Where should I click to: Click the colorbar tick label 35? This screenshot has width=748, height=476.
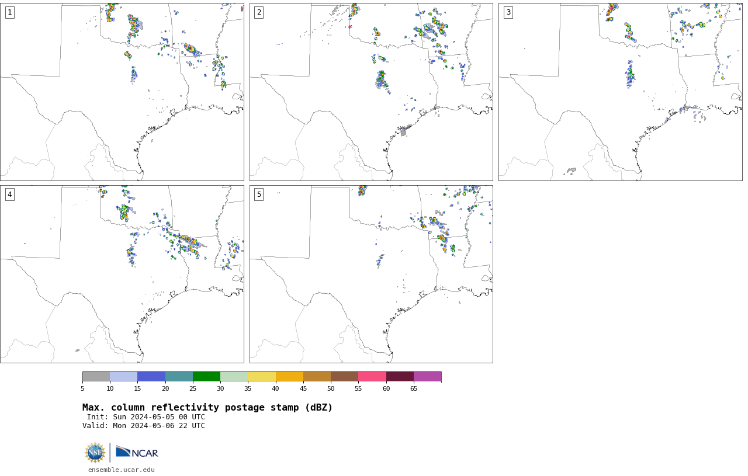point(248,389)
